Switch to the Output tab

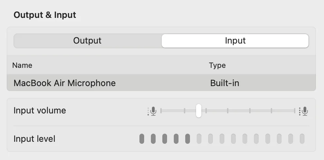pos(87,41)
